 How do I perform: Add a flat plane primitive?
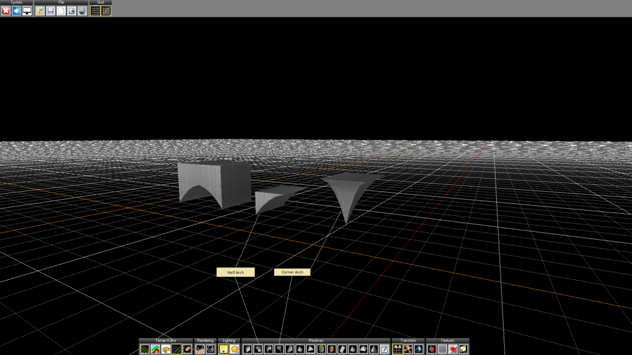[342, 349]
